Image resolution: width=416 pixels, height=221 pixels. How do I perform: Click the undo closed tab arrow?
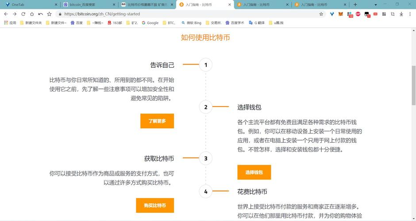click(40, 14)
